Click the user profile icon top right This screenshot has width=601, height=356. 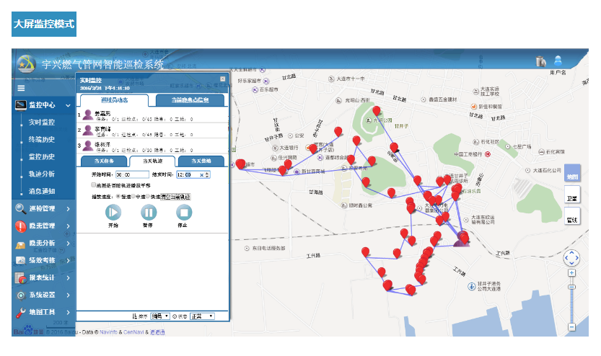(x=558, y=61)
